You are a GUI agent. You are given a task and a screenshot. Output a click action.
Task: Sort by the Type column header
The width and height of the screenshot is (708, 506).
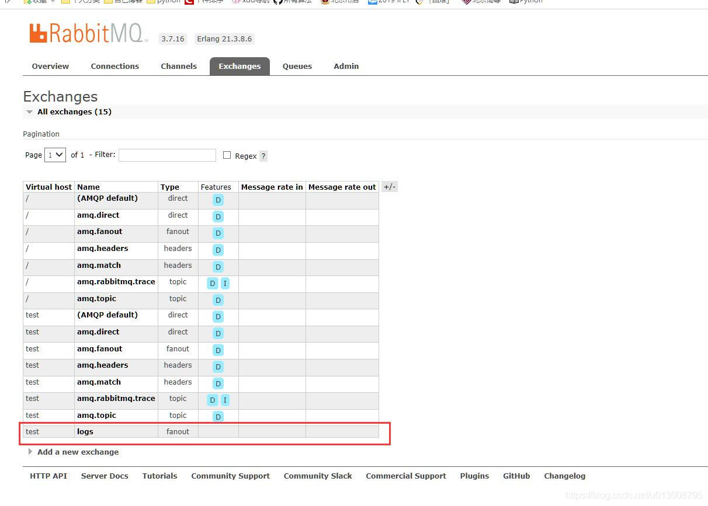point(170,187)
